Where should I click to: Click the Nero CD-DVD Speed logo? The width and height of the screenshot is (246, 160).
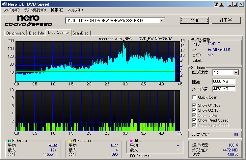(x=28, y=20)
